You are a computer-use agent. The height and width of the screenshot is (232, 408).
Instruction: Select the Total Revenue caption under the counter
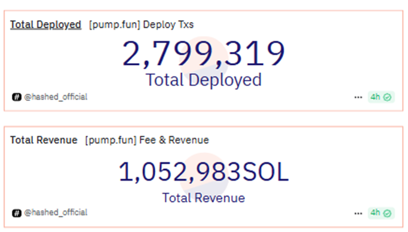coord(204,198)
